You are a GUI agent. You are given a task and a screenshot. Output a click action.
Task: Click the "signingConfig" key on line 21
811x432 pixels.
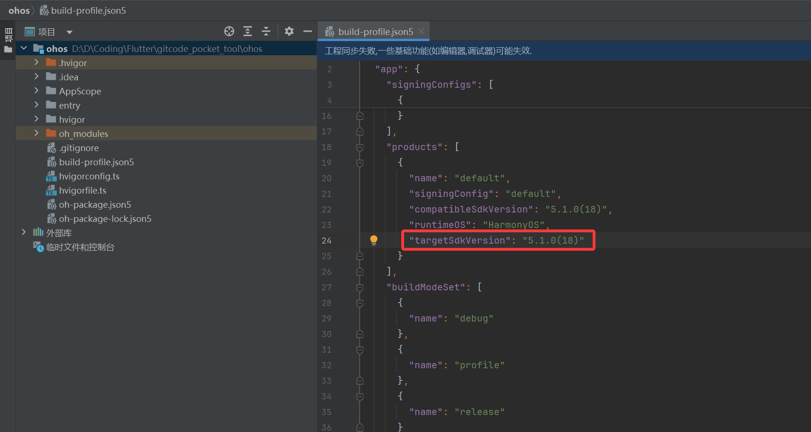(x=451, y=194)
